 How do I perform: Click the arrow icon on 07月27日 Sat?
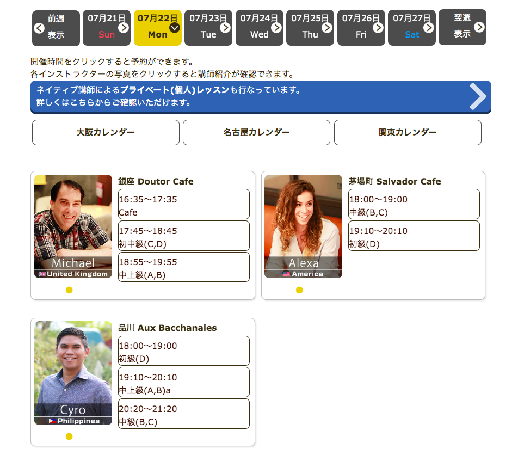[x=429, y=28]
